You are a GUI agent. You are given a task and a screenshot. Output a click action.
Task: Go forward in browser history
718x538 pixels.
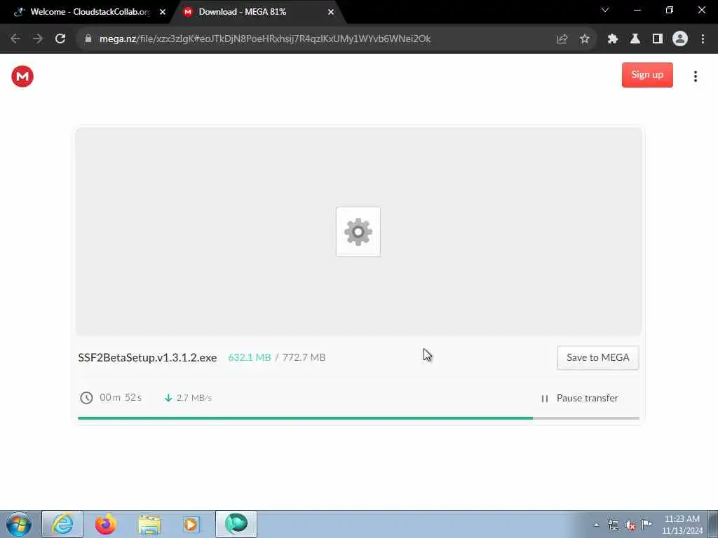click(38, 39)
